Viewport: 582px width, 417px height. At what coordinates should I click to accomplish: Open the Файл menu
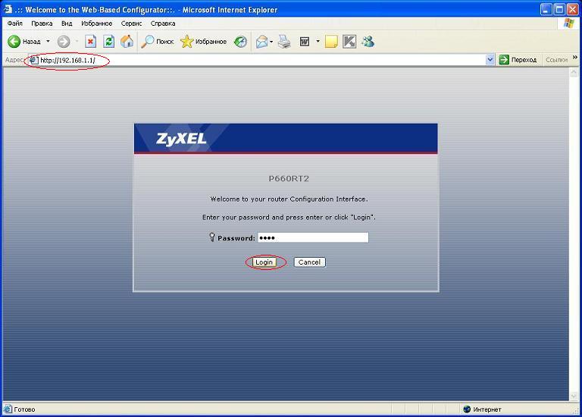[15, 23]
